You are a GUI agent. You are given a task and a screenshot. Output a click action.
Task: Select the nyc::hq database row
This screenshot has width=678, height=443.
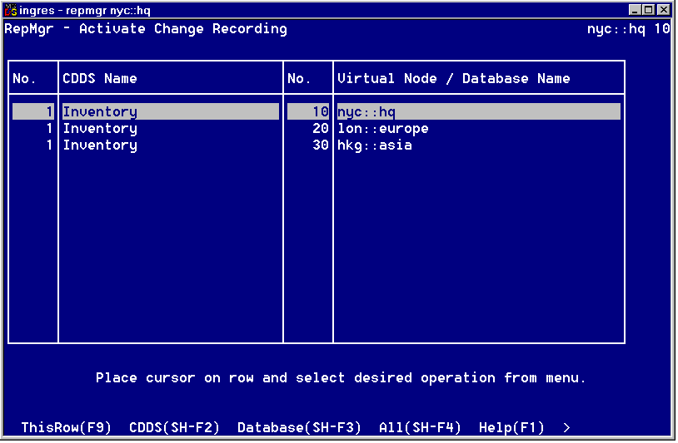coord(366,111)
